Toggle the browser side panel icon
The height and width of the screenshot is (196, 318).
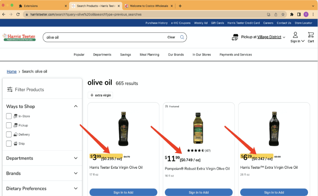(x=299, y=14)
